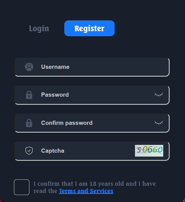Image resolution: width=185 pixels, height=202 pixels.
Task: Show the Password field characters
Action: pos(159,95)
